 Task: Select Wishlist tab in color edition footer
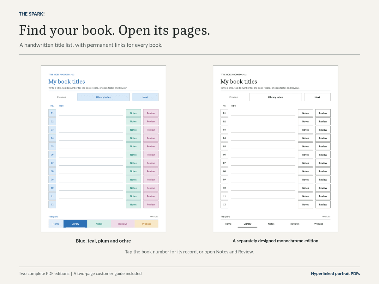[146, 224]
